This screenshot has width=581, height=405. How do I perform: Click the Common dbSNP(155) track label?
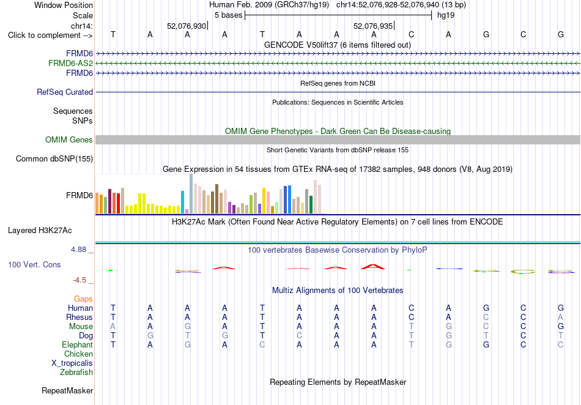[x=54, y=158]
